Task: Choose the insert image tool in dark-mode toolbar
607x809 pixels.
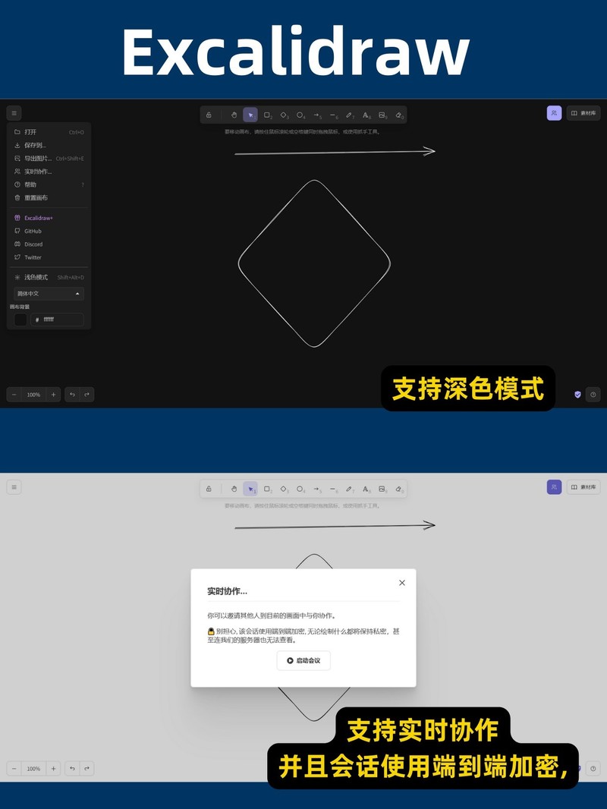Action: (382, 115)
